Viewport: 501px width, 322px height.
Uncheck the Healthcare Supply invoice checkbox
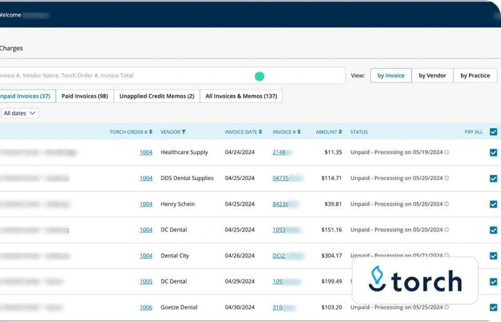(x=493, y=153)
